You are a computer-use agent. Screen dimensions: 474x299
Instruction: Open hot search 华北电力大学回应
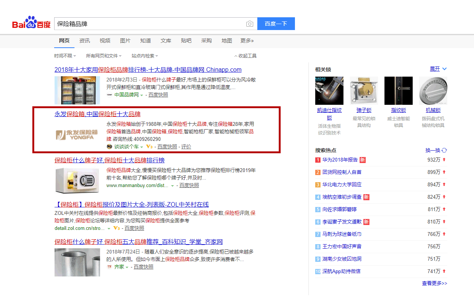[342, 184]
